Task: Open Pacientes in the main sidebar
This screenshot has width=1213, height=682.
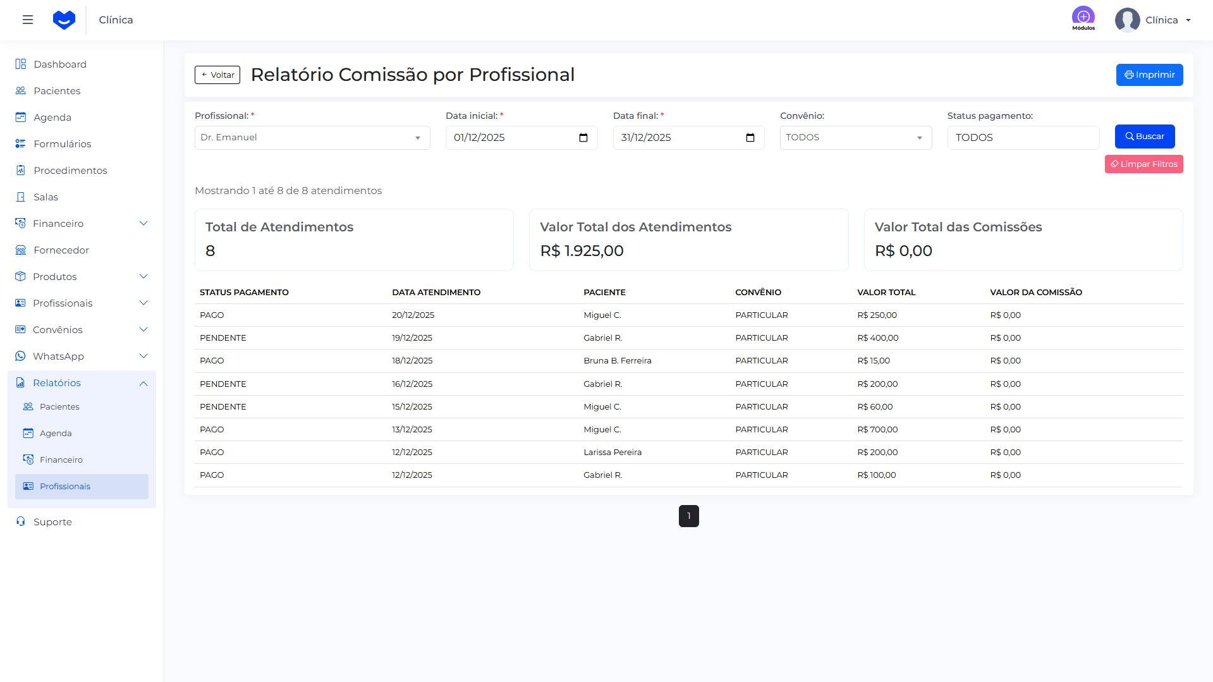Action: pyautogui.click(x=57, y=91)
